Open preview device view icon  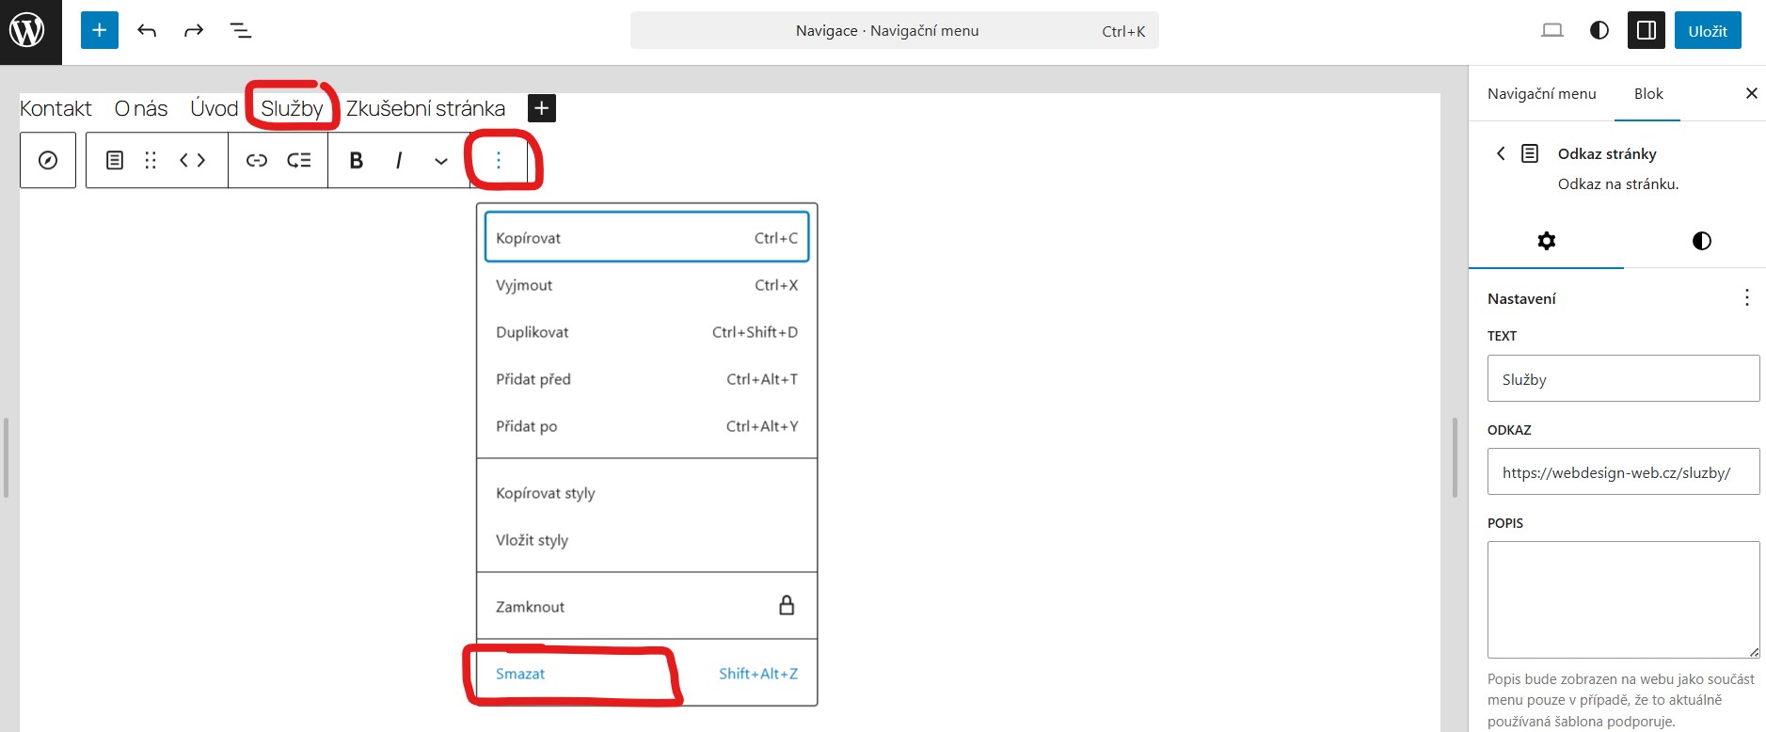click(x=1552, y=30)
